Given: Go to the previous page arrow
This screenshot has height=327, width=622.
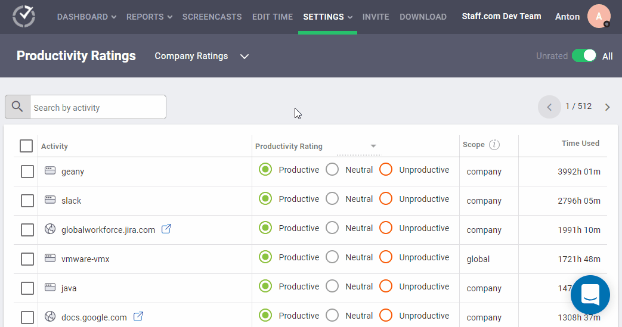Looking at the screenshot, I should [549, 107].
